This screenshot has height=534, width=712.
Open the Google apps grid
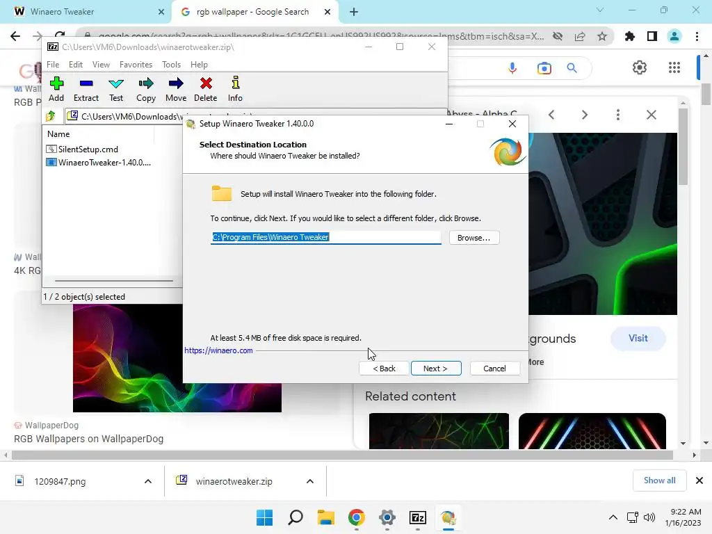click(674, 67)
